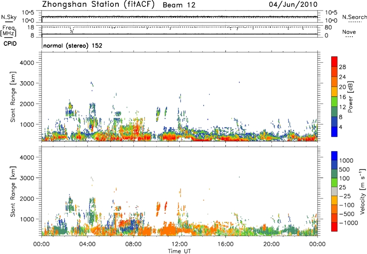Image resolution: width=367 pixels, height=254 pixels.
Task: Click the '20' Power colorbar value
Action: (342, 87)
